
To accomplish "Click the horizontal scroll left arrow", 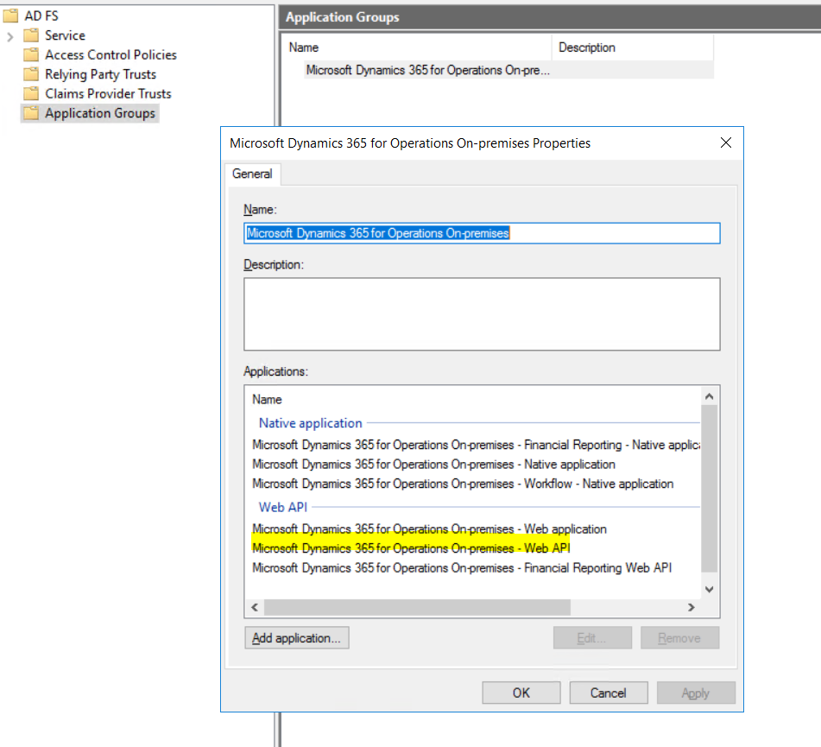I will pos(255,607).
